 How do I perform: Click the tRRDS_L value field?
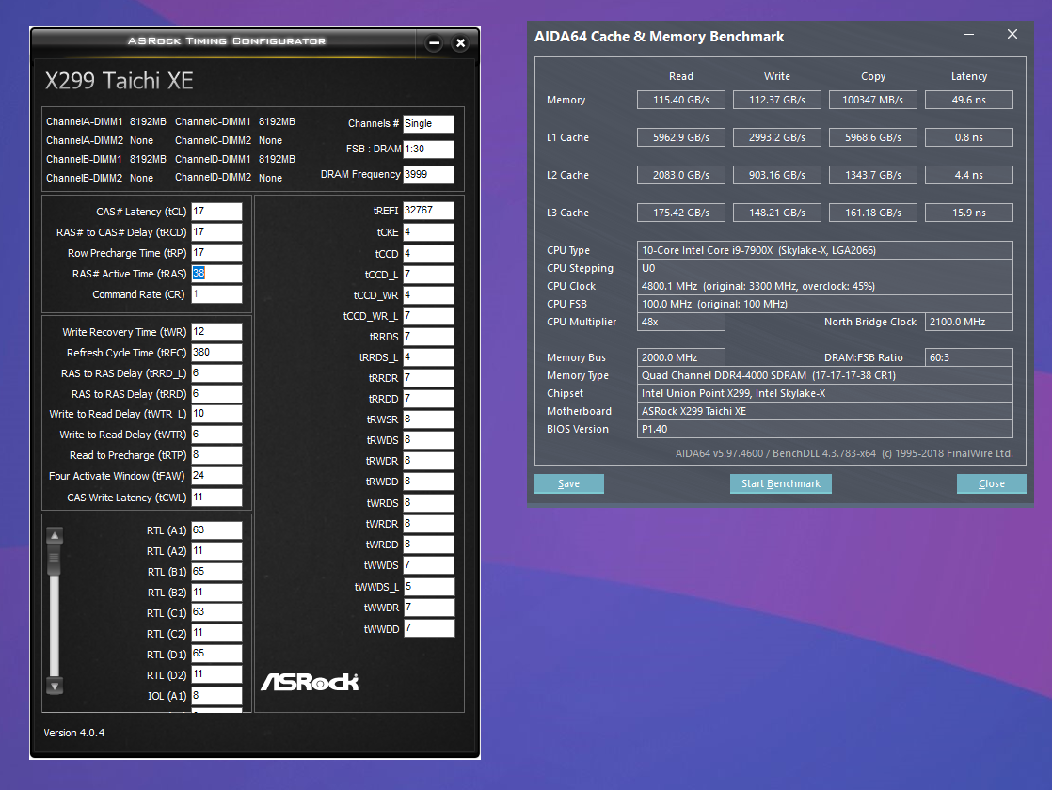[x=429, y=357]
